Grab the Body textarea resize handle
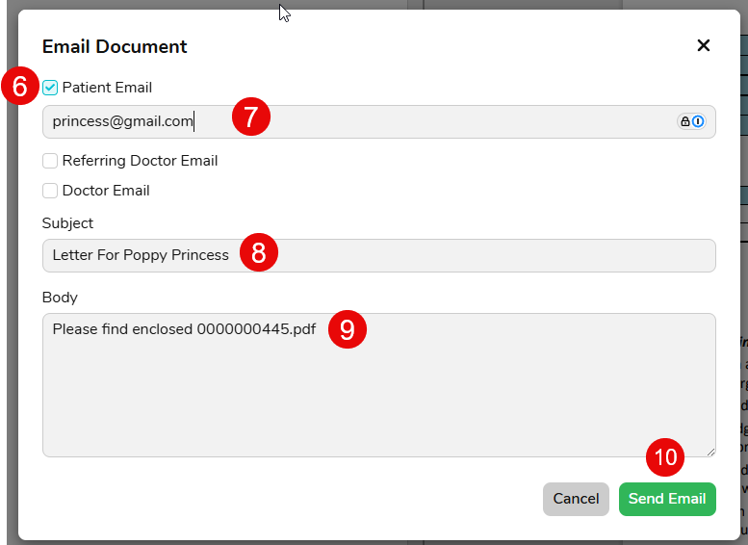 (x=710, y=452)
